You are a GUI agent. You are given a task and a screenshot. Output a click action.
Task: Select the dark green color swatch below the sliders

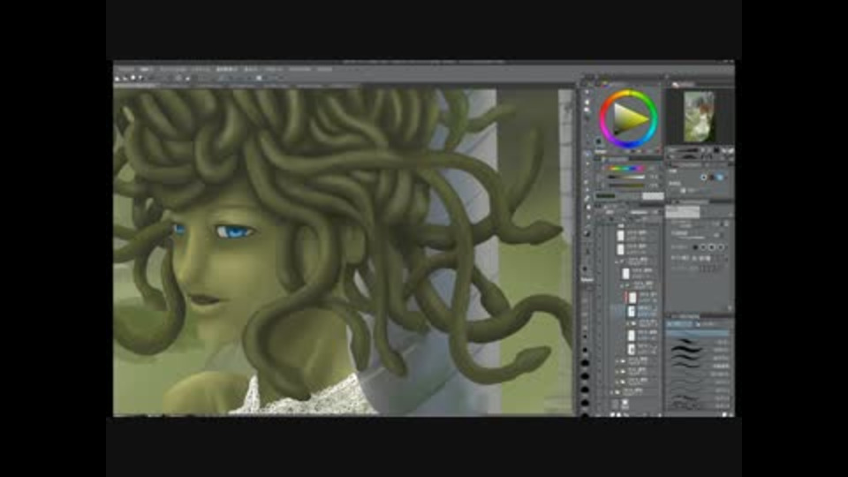606,196
